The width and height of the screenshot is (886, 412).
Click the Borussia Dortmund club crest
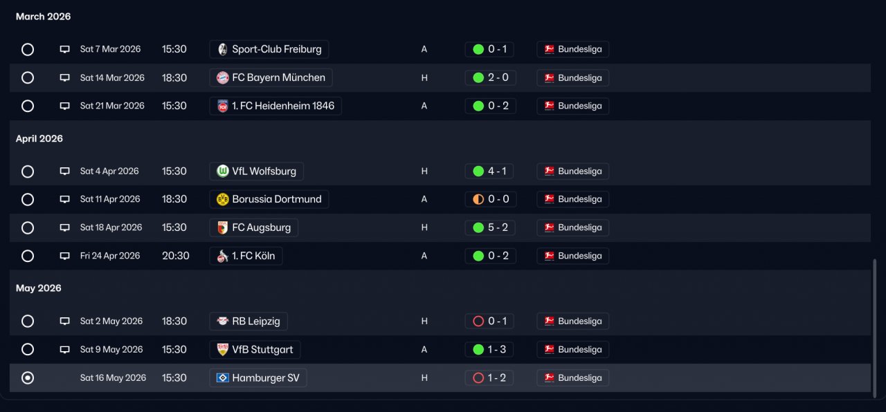tap(222, 199)
